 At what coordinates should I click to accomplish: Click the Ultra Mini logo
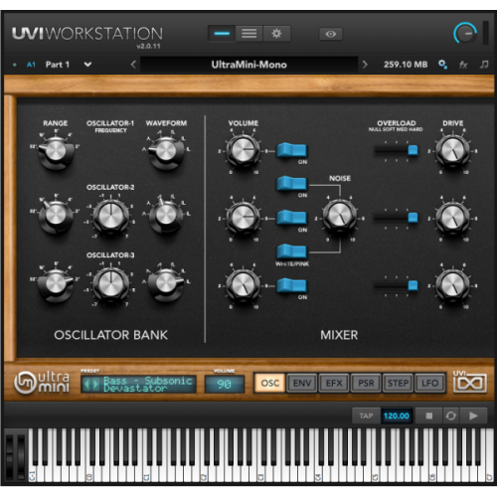tap(42, 383)
